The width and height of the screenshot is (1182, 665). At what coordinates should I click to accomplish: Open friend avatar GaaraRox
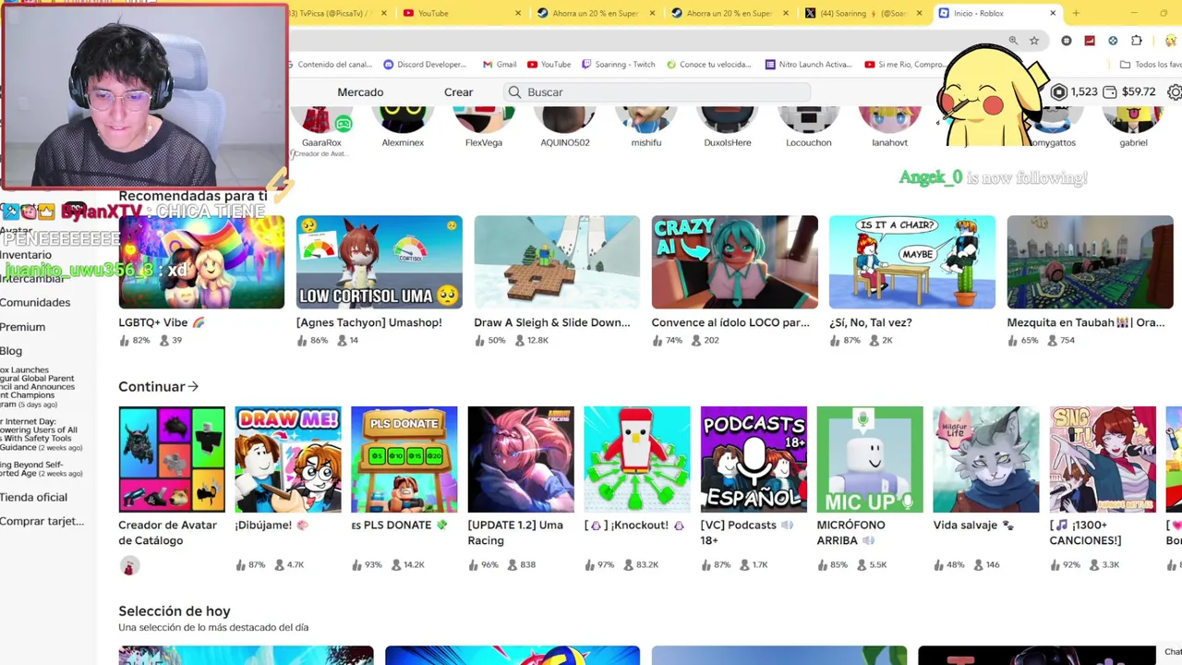(x=321, y=120)
